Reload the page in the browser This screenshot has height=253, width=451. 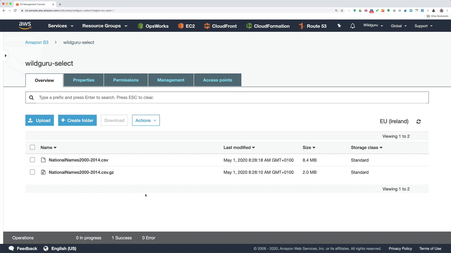point(15,11)
